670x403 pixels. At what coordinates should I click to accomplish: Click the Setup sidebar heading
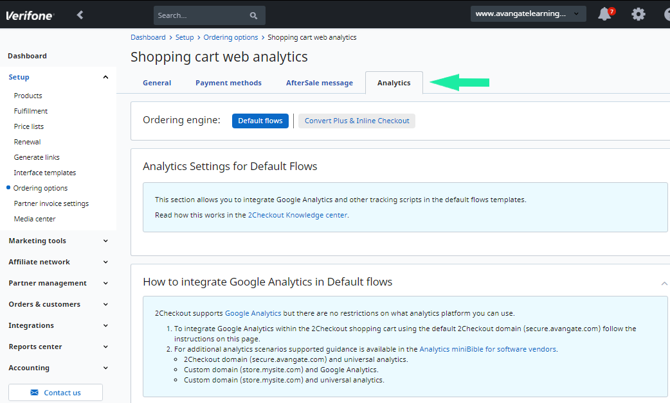(x=19, y=77)
